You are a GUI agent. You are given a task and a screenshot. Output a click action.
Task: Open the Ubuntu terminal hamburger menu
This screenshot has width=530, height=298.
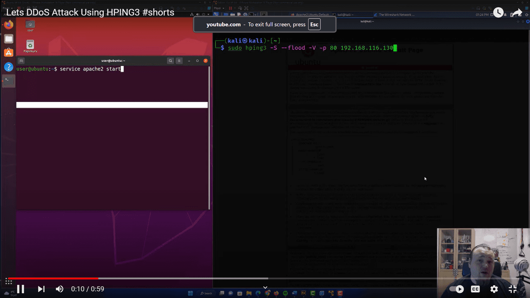[x=179, y=60]
